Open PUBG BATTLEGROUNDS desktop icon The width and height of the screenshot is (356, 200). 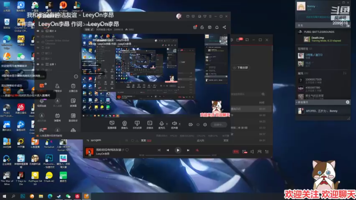pos(7,110)
